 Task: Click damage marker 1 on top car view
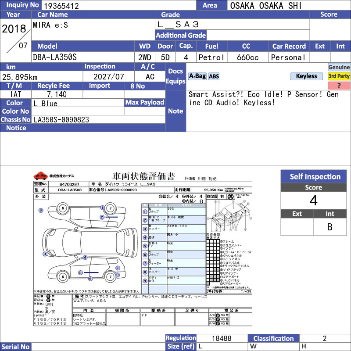pos(102,208)
